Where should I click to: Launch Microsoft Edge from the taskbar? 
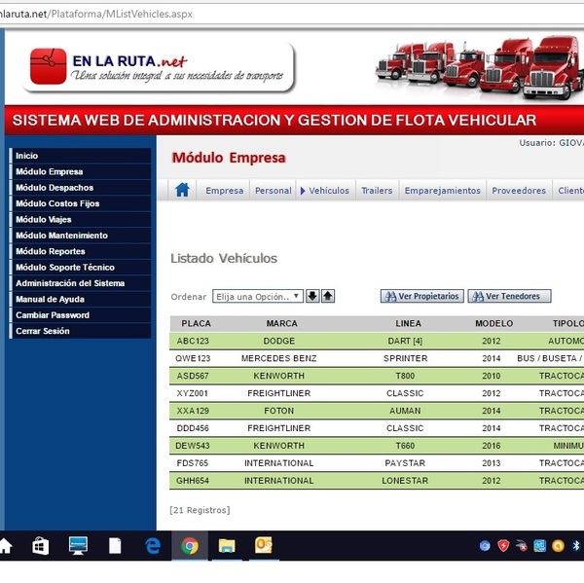[153, 546]
